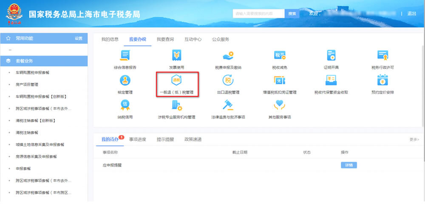Click 退出 to log out
The height and width of the screenshot is (210, 425).
pos(411,14)
